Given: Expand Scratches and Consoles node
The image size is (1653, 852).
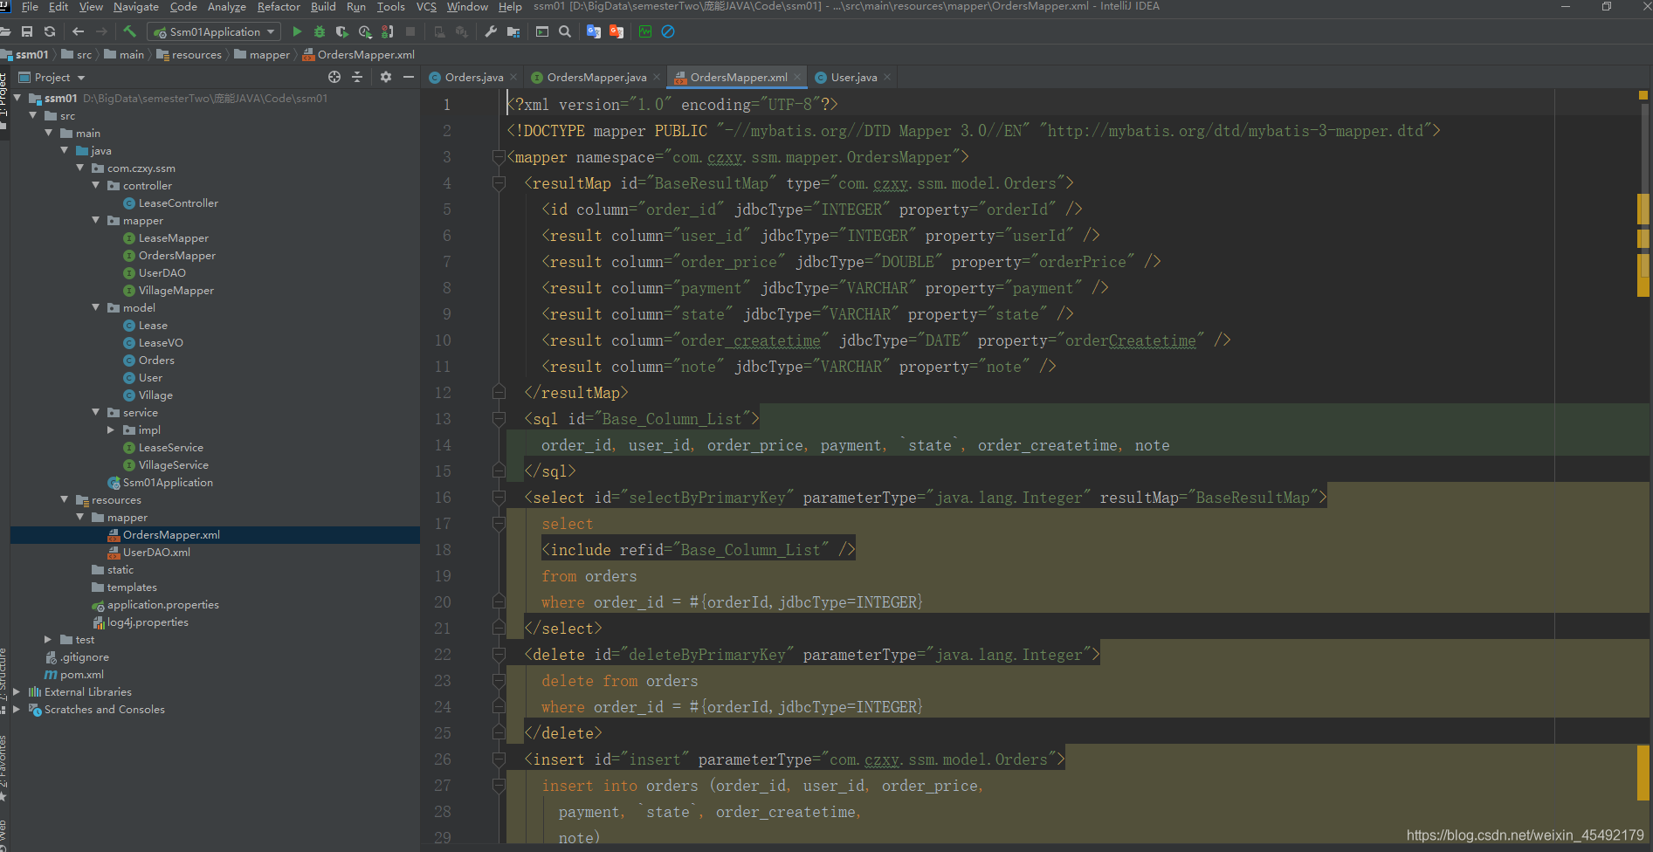Looking at the screenshot, I should [17, 709].
